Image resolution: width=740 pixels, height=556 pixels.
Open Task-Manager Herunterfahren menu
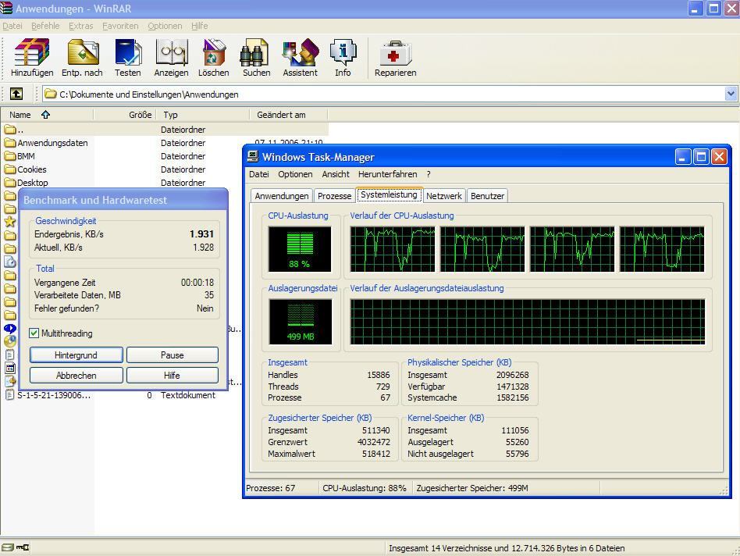coord(387,174)
